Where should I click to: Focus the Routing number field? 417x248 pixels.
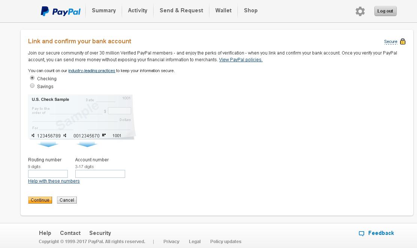tap(48, 174)
